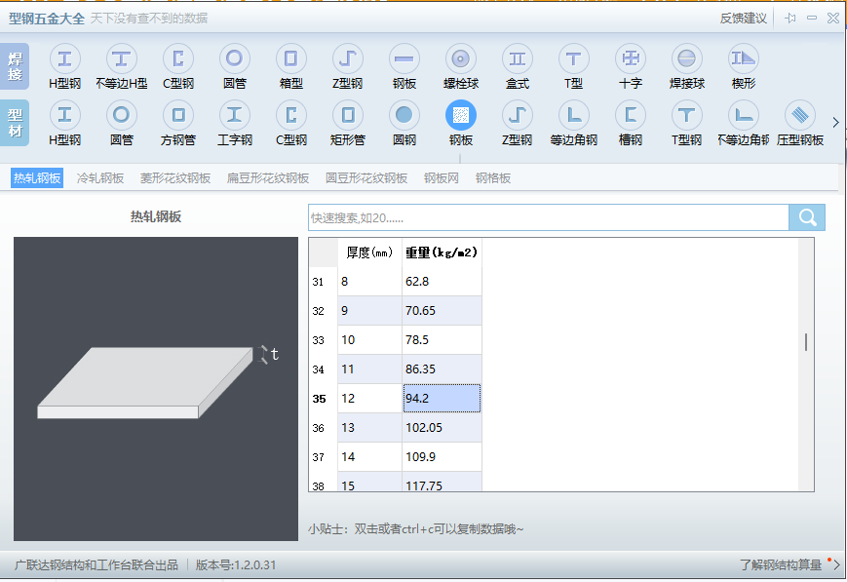
Task: Click the search magnifier button
Action: tap(807, 217)
